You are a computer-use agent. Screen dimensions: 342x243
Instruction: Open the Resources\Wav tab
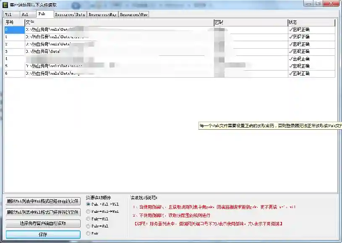tap(134, 14)
